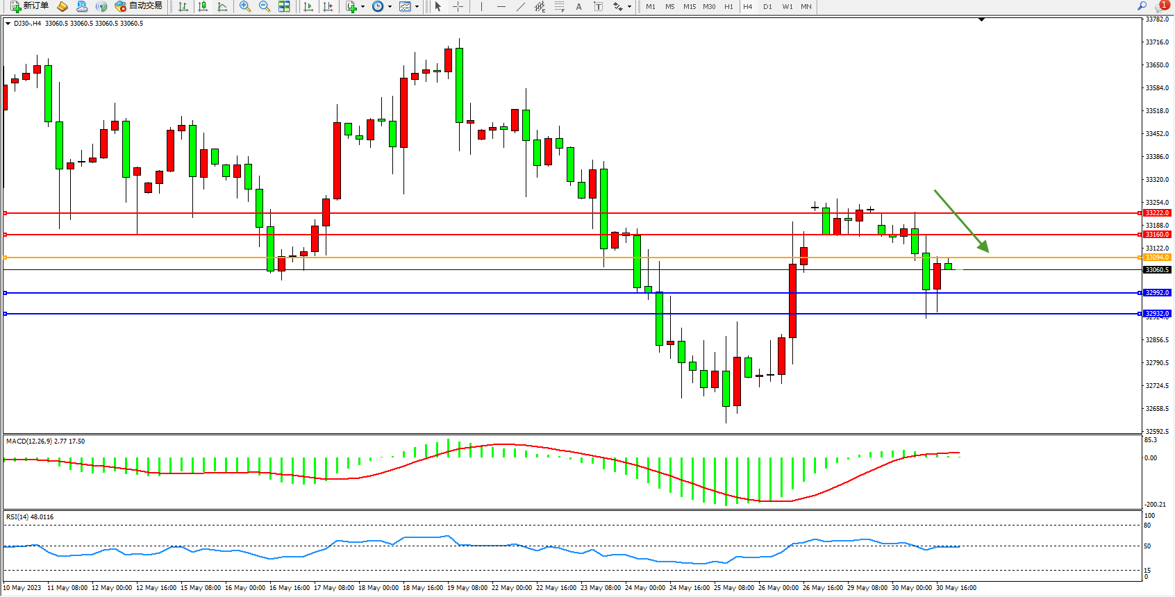Switch chart to line chart mode
The image size is (1175, 597).
[222, 6]
